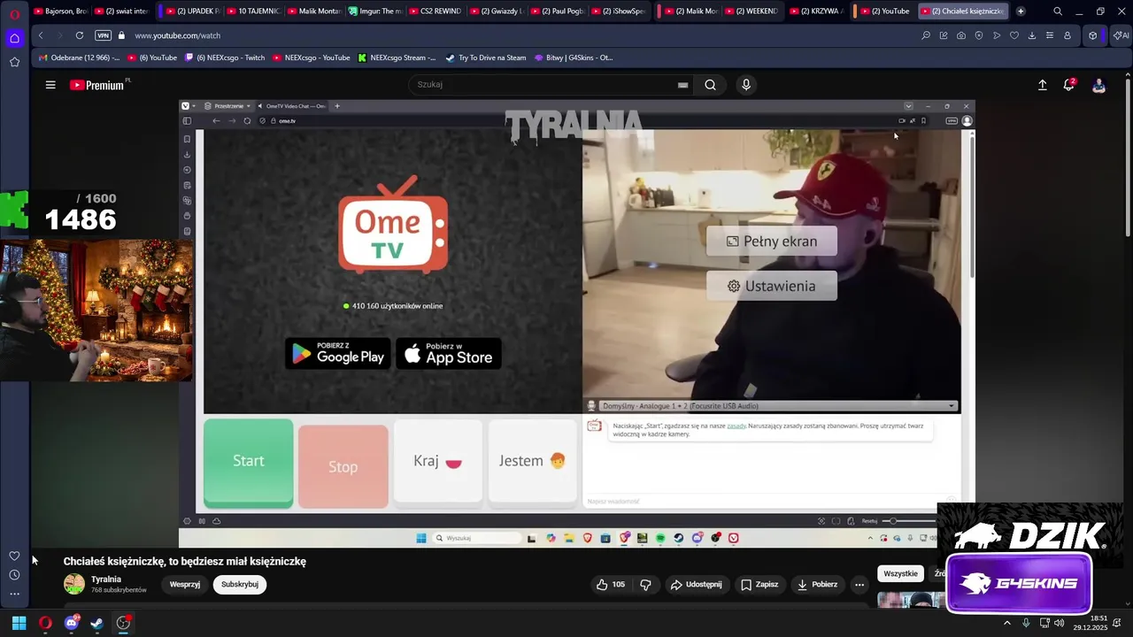This screenshot has width=1133, height=637.
Task: Click into the Szukaj search field
Action: point(540,85)
